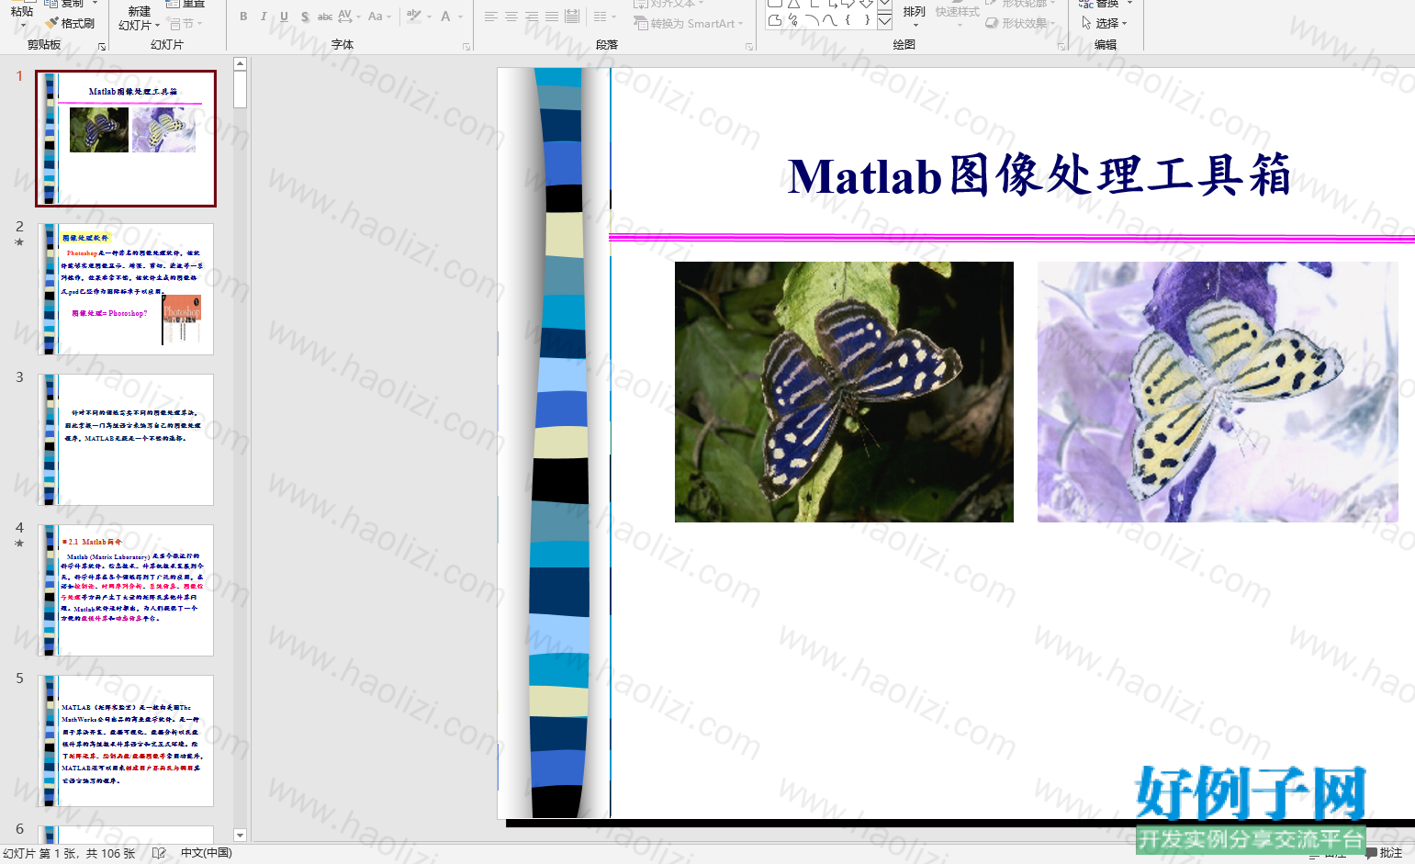Select the scribble shape in shapes gallery

pyautogui.click(x=793, y=19)
